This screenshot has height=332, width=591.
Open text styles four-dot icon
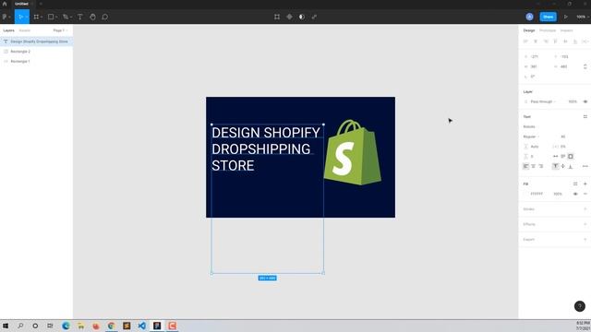coord(585,117)
